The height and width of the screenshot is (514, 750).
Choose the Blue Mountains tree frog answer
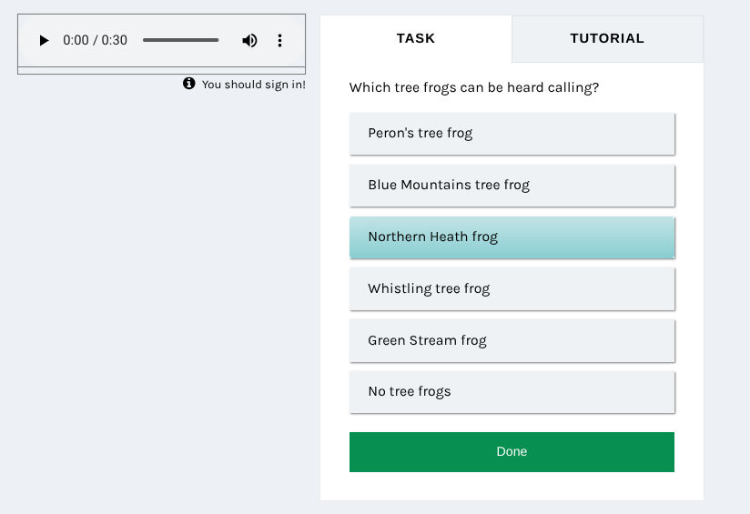512,186
